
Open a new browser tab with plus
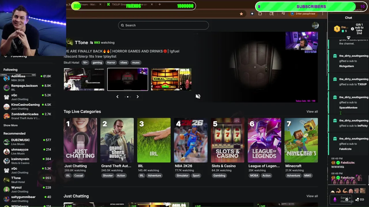pos(159,4)
